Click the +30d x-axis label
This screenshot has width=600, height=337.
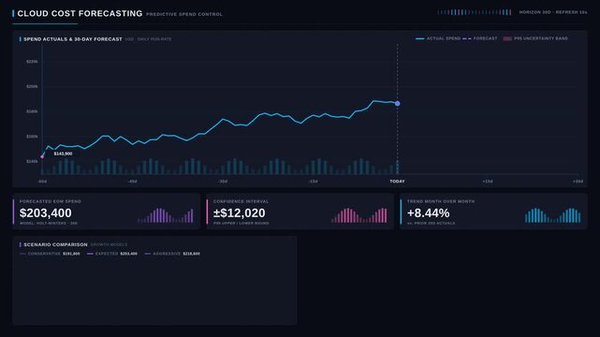578,182
